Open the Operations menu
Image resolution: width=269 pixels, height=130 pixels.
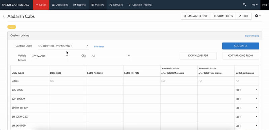[60, 5]
